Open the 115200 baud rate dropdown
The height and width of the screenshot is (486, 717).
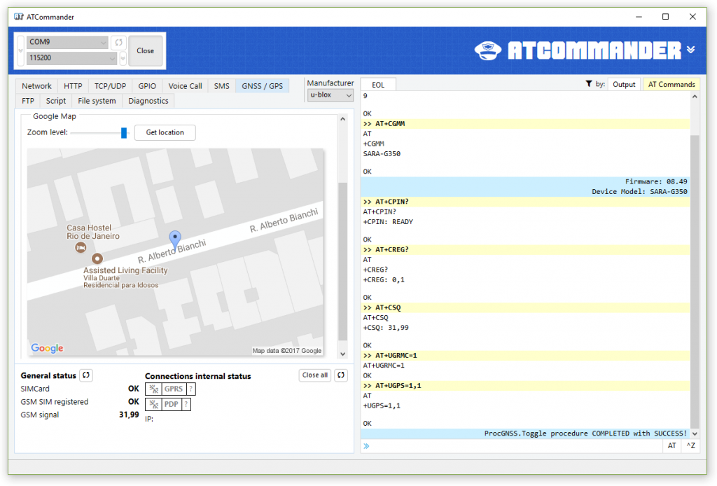72,58
